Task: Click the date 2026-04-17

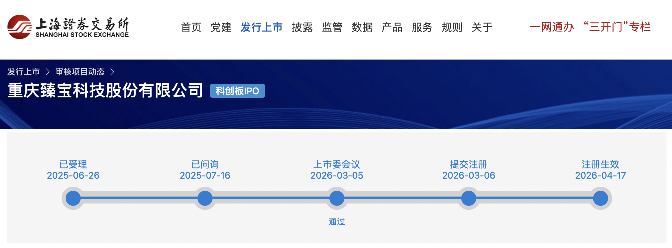Action: tap(601, 175)
